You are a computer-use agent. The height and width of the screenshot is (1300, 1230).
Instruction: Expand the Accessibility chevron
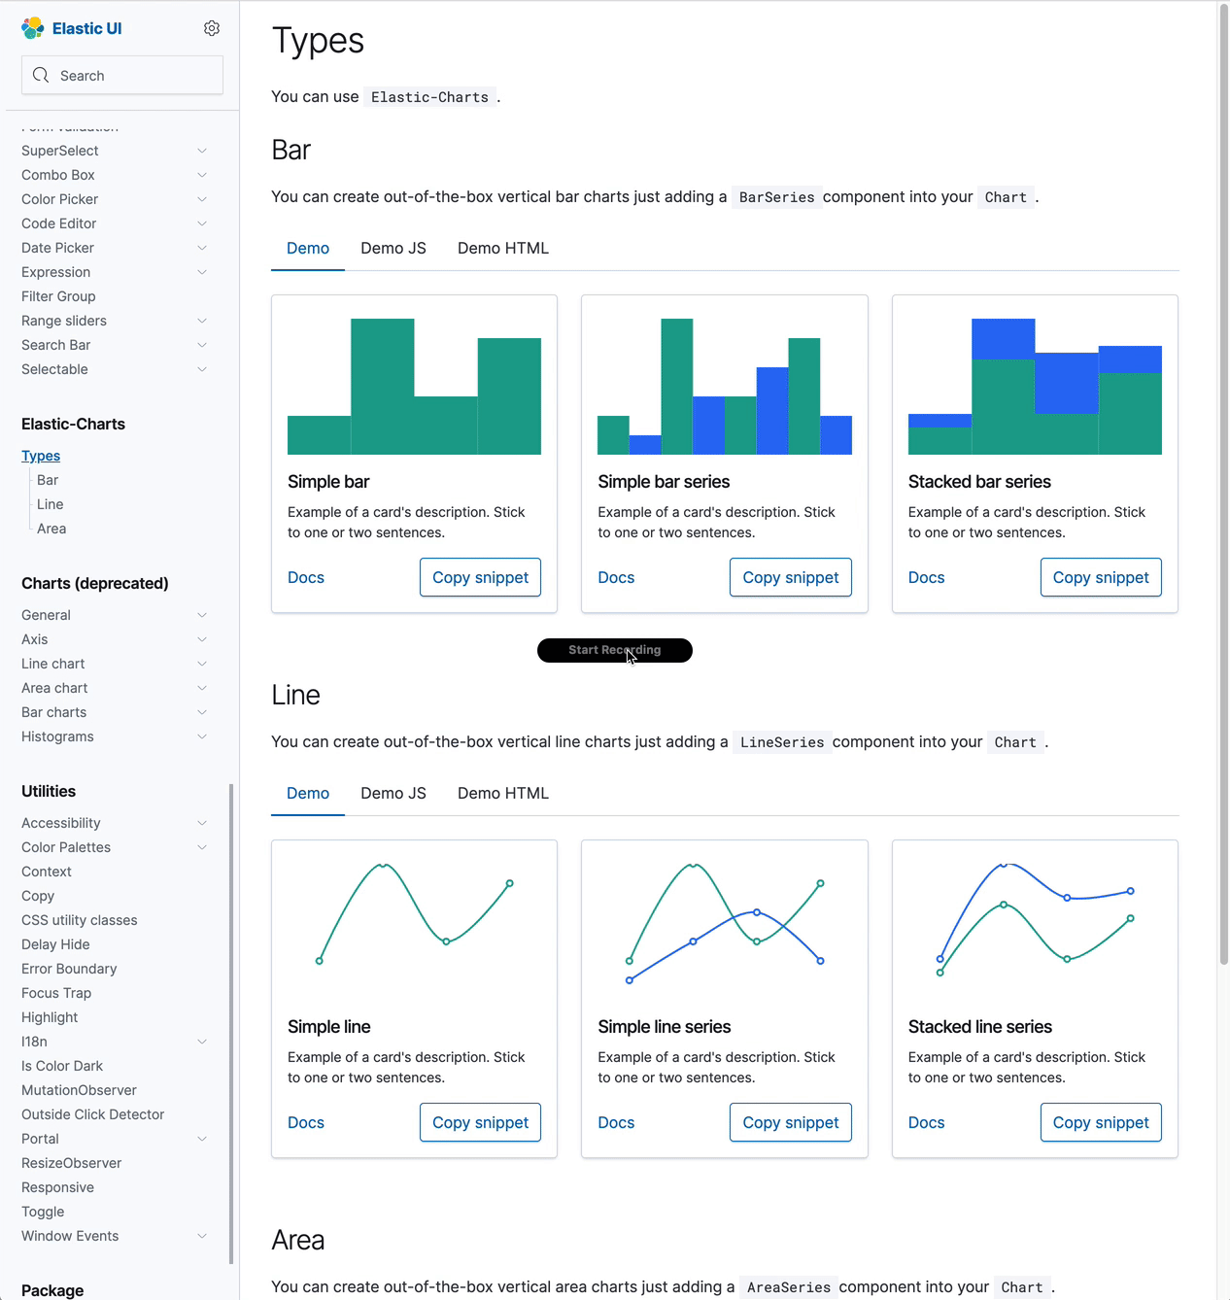point(202,823)
